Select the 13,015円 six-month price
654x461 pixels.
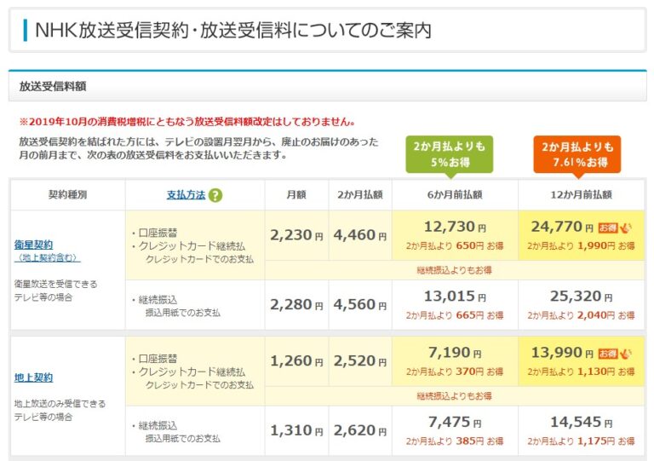(455, 297)
